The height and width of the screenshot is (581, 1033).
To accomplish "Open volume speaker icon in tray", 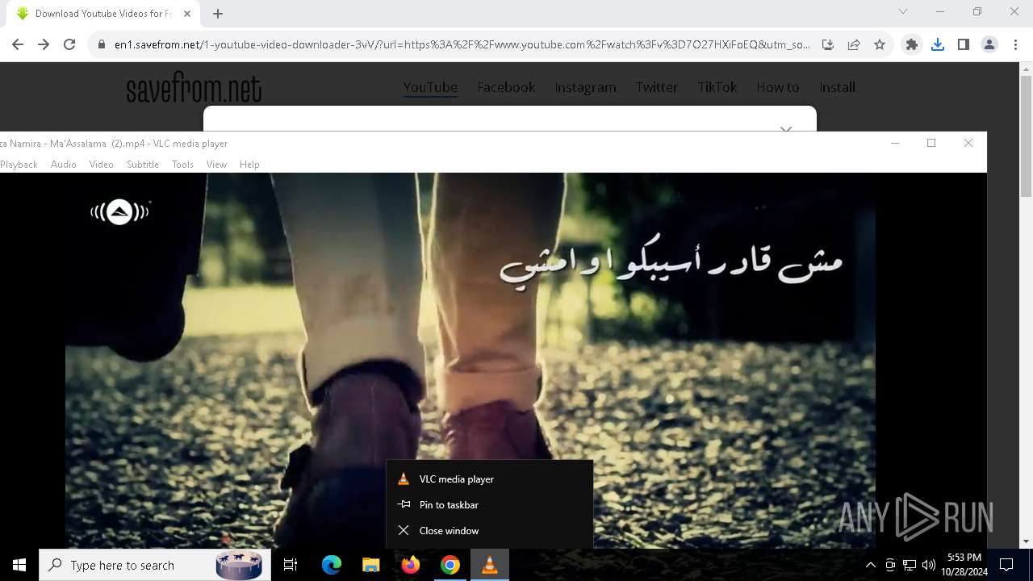I will pos(929,565).
